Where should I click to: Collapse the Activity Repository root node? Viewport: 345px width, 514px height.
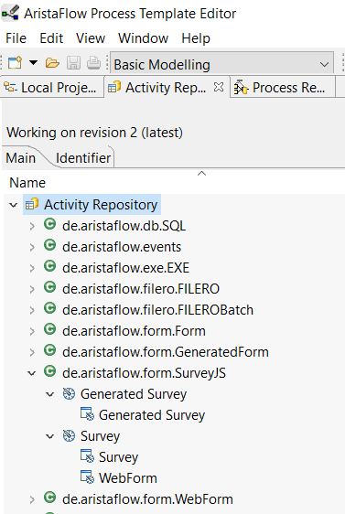(14, 205)
